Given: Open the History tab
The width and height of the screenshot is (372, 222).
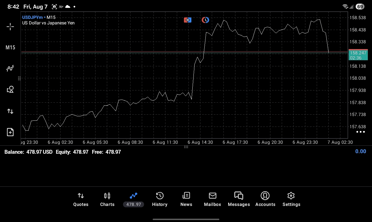Looking at the screenshot, I should point(160,199).
